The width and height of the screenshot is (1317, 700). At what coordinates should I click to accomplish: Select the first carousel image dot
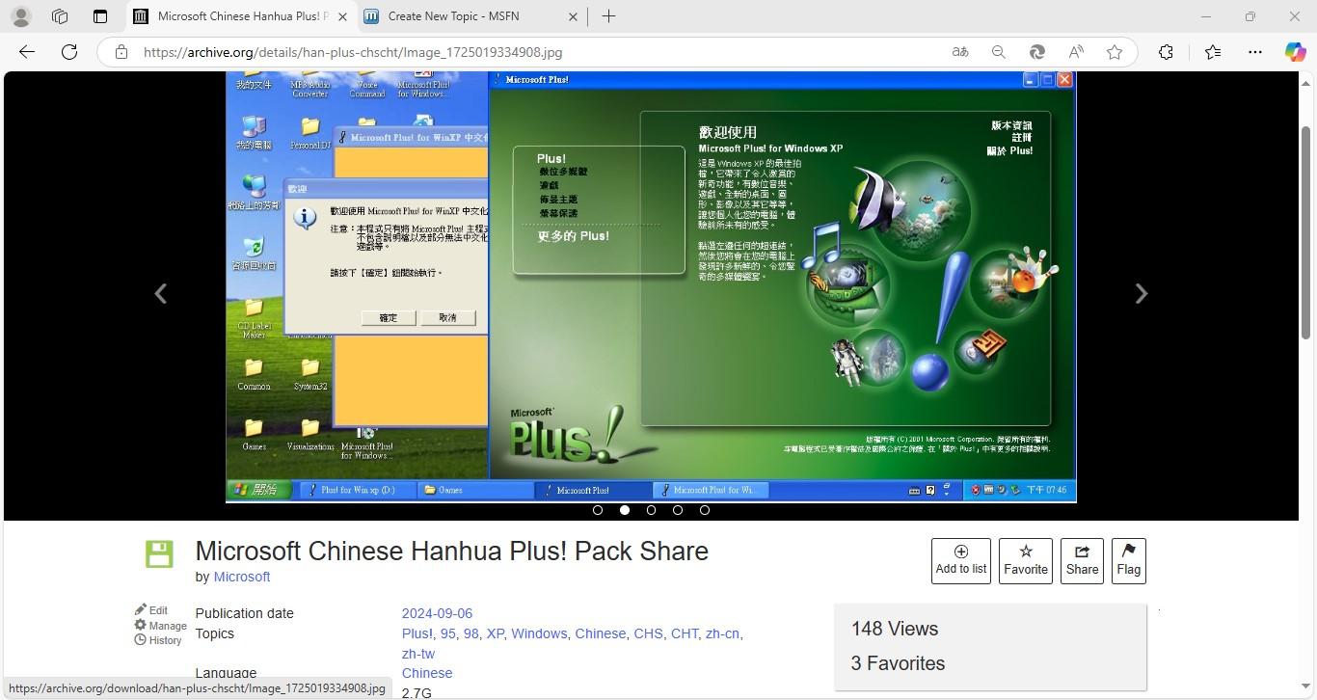coord(598,510)
